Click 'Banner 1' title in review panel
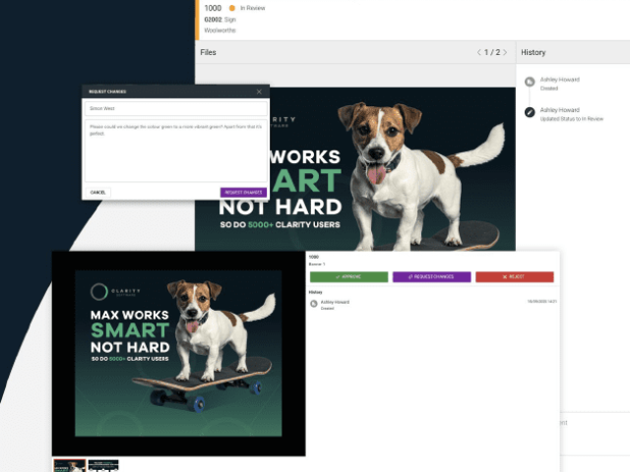 (317, 265)
